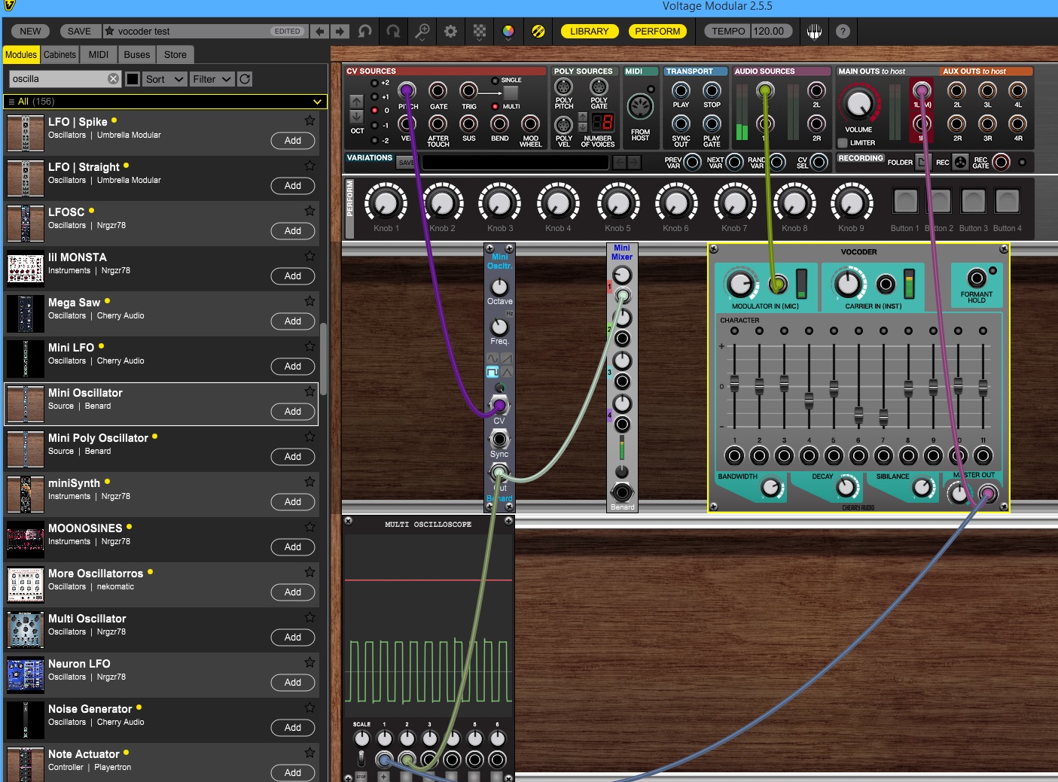Viewport: 1058px width, 782px height.
Task: Click the undo arrow icon in the toolbar
Action: point(365,31)
